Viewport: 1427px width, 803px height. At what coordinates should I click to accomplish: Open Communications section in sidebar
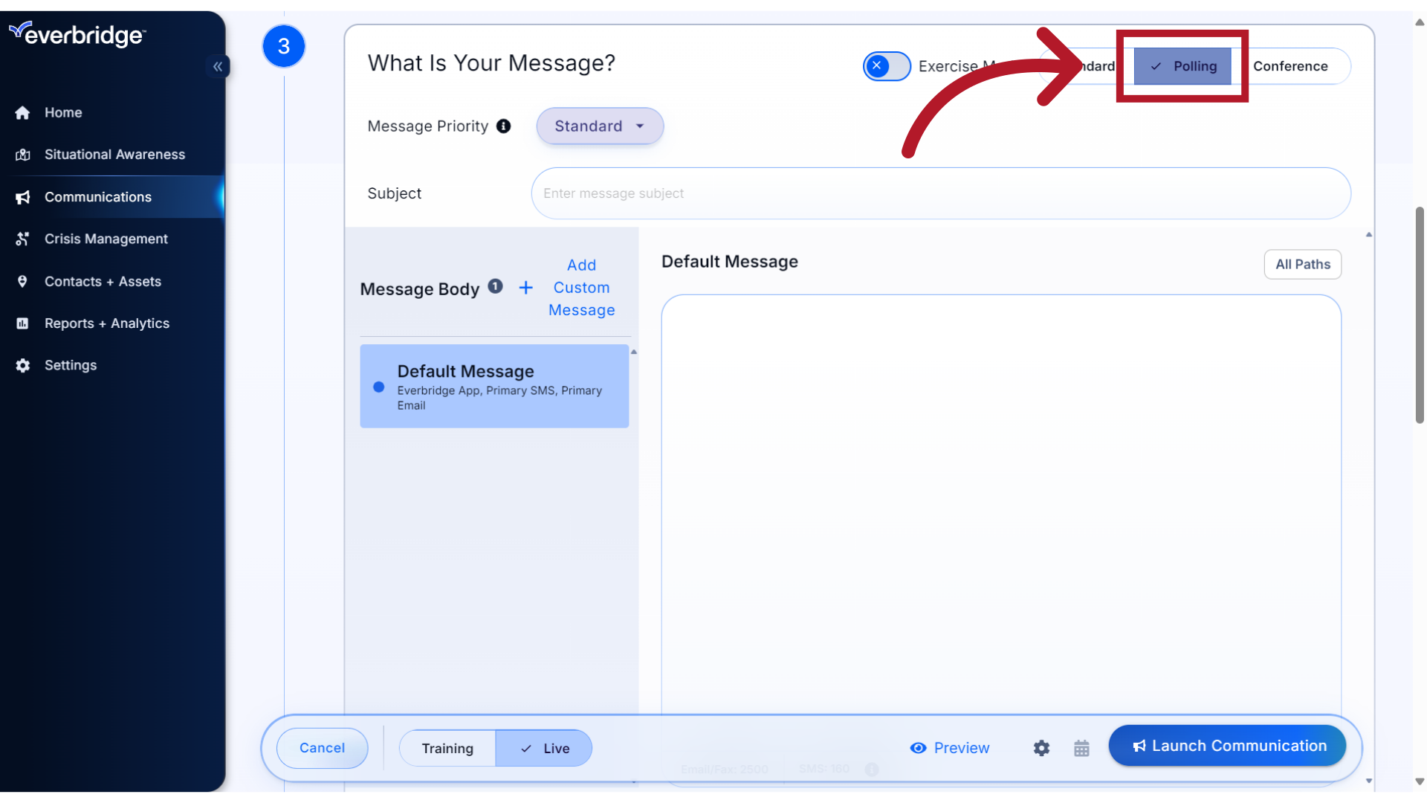tap(98, 196)
